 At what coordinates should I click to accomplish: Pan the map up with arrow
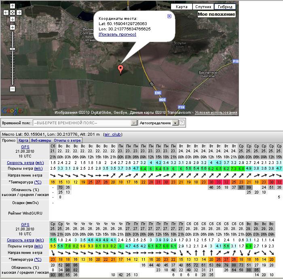pyautogui.click(x=13, y=6)
